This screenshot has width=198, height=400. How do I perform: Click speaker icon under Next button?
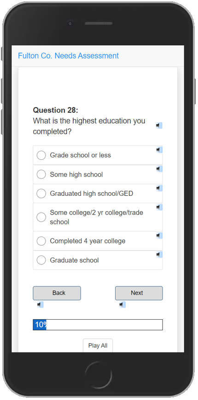pos(122,304)
